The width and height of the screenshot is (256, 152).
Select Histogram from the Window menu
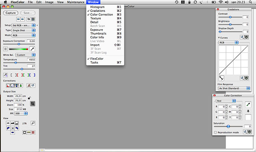point(105,7)
